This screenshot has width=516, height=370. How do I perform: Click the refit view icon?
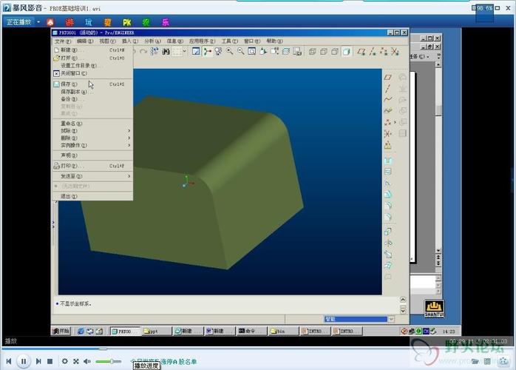tap(252, 51)
